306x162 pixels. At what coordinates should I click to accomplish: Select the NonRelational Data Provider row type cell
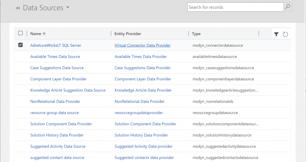[213, 102]
